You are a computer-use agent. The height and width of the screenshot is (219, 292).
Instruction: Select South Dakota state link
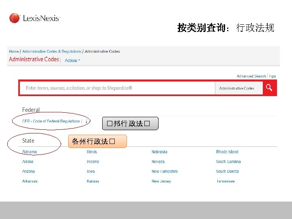[228, 171]
